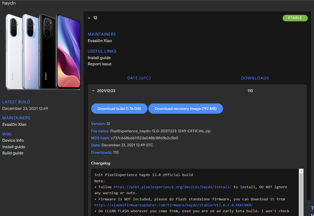
Task: Open Build guide wiki link
Action: (x=13, y=153)
